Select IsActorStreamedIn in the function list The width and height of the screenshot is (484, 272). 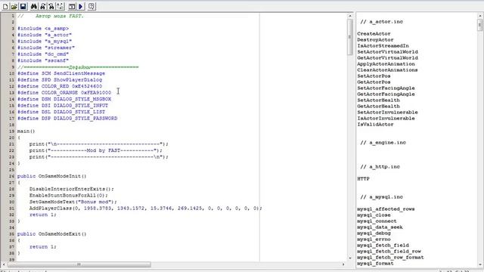click(383, 45)
